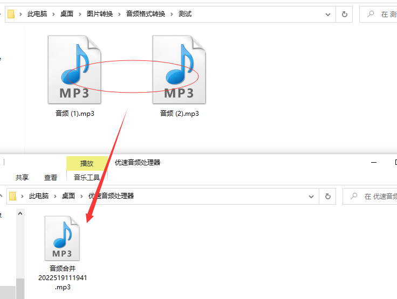Click the folder icon in top address bar
397x299 pixels.
tap(11, 14)
